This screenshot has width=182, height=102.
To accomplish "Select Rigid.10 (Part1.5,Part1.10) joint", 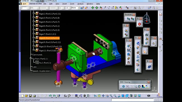I will click(50, 46).
